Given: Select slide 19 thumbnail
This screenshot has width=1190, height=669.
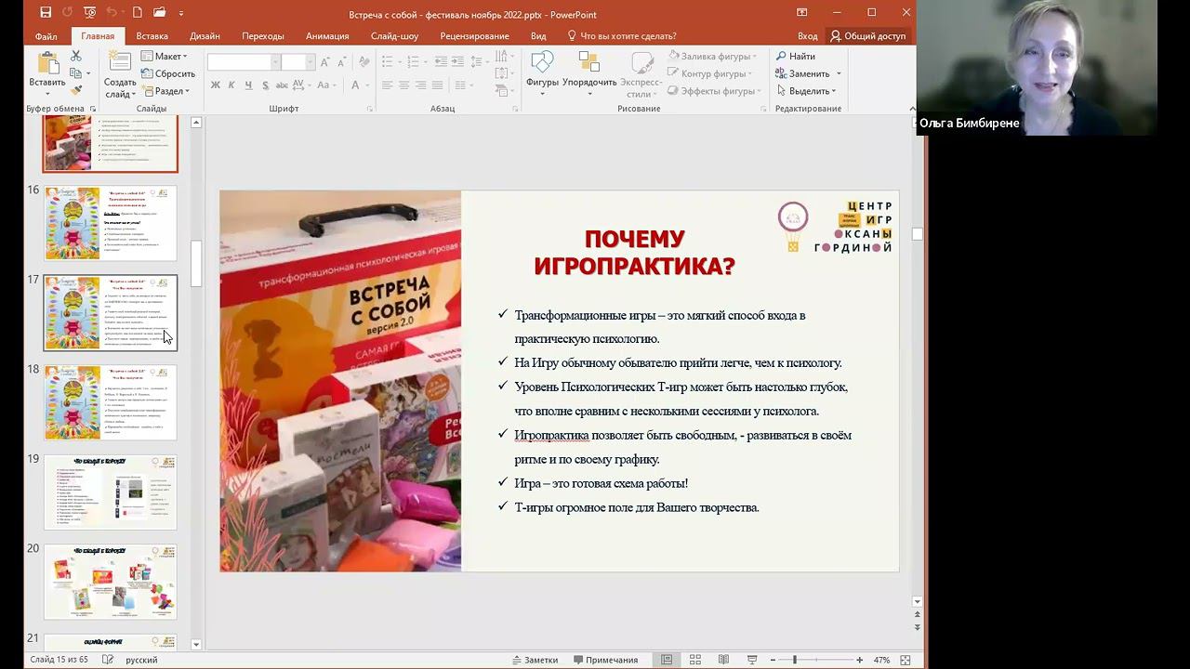Looking at the screenshot, I should pyautogui.click(x=111, y=492).
